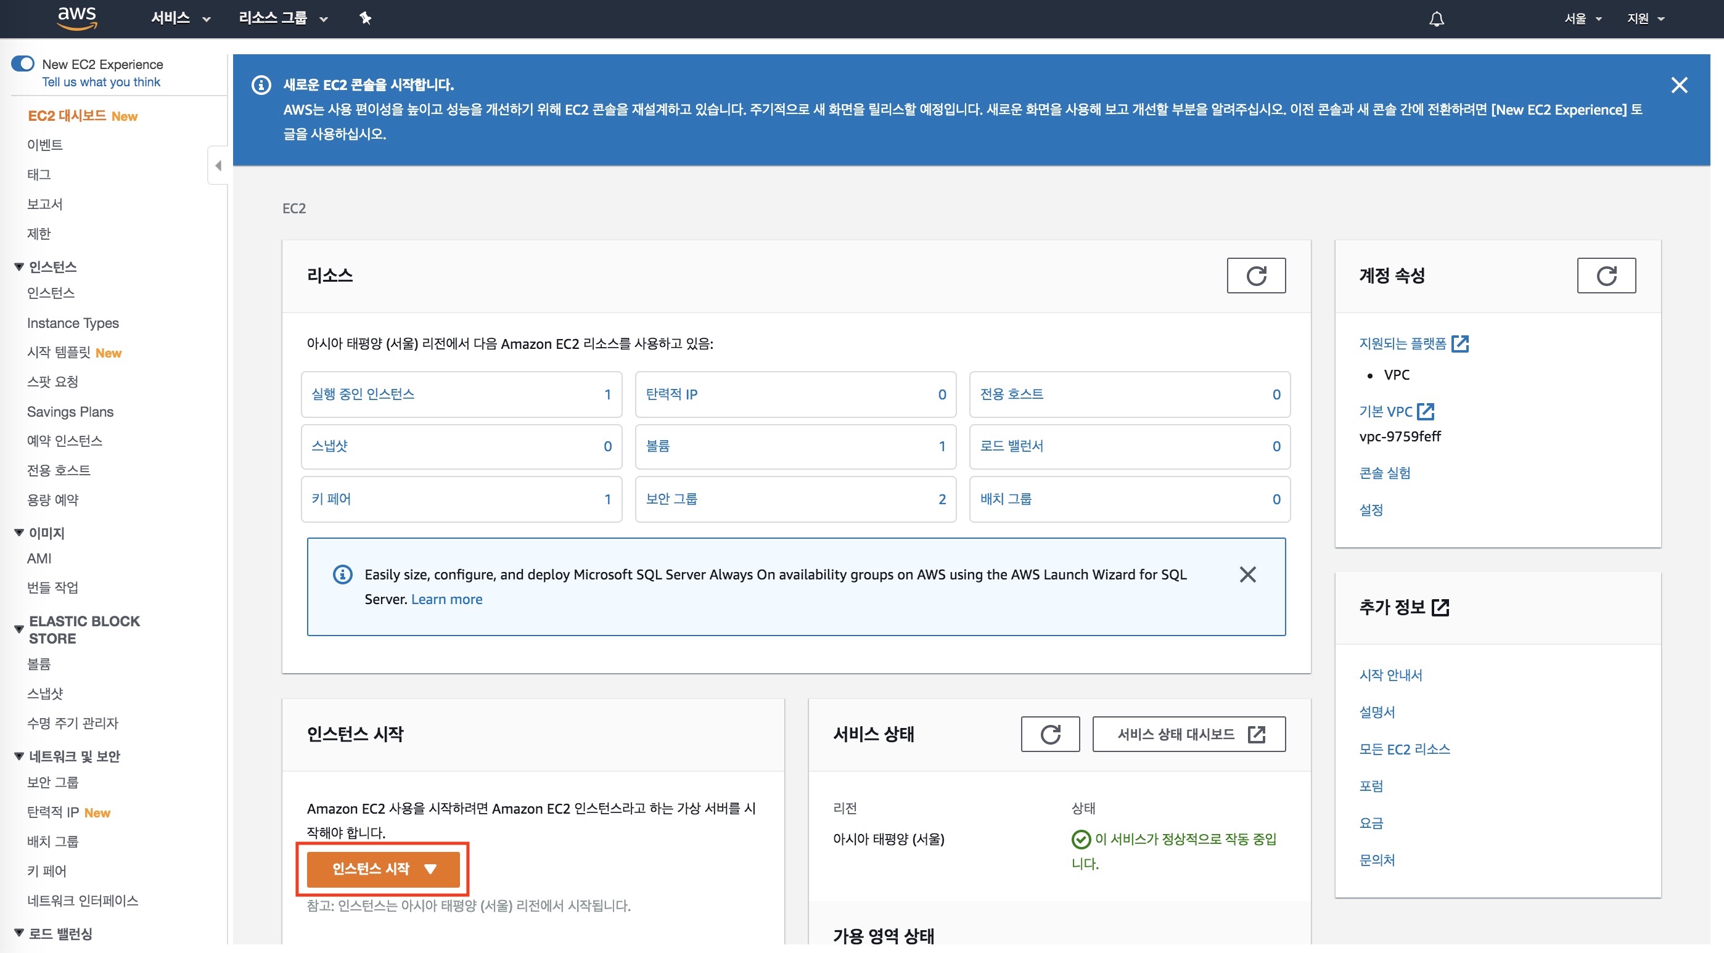Click 설명서 link
Viewport: 1724px width, 953px height.
(1377, 712)
